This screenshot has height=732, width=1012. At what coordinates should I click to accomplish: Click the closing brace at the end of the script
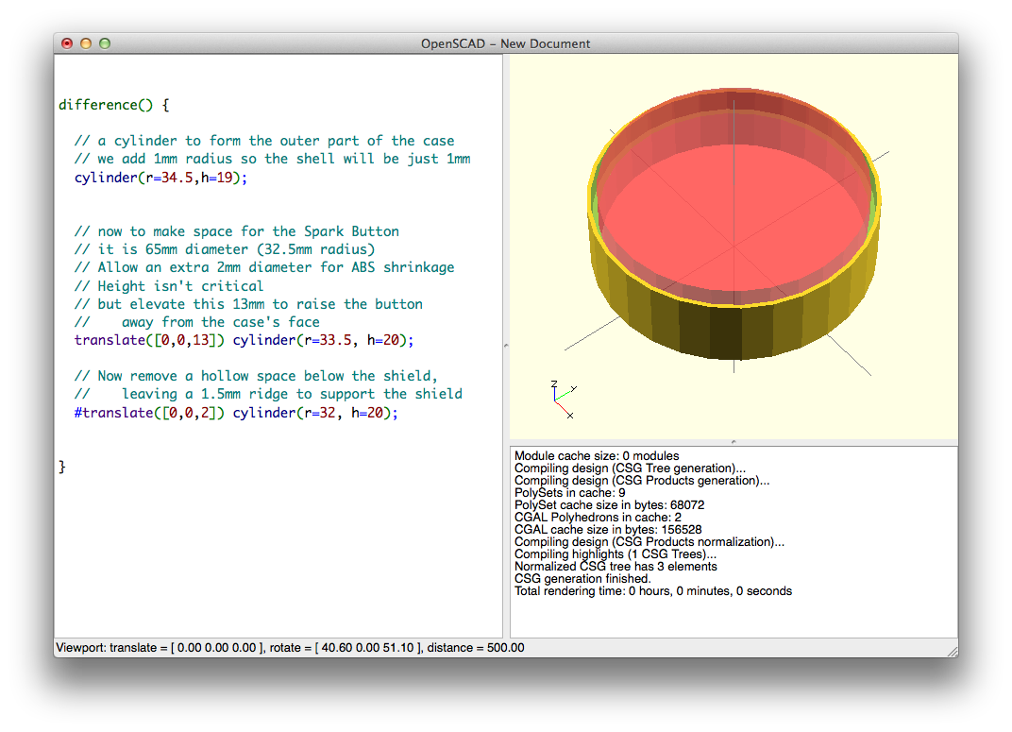(61, 466)
